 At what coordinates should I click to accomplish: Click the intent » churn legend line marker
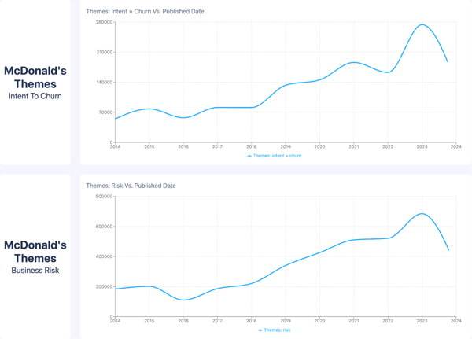coord(249,156)
